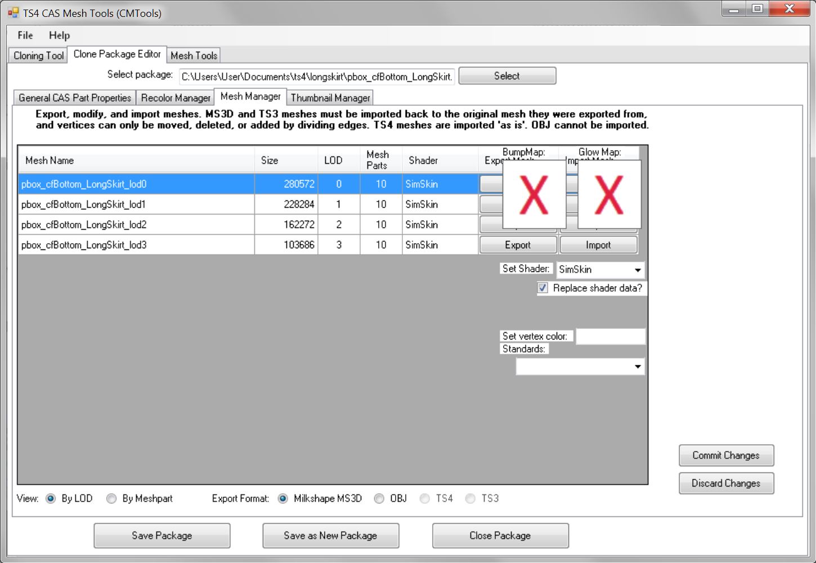Click the Set vertex color input field

coord(611,336)
